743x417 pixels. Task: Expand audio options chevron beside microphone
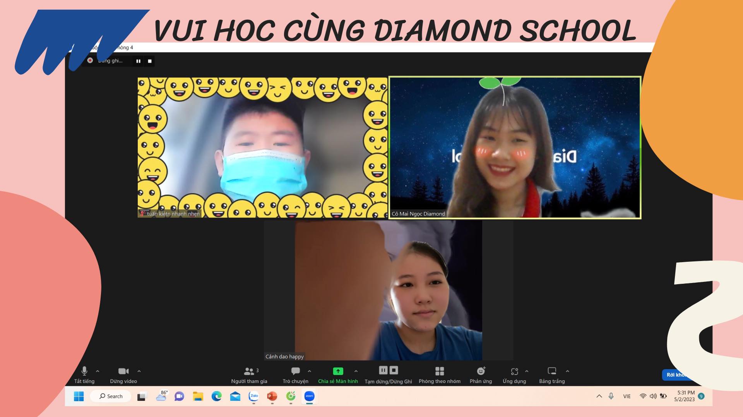(98, 371)
